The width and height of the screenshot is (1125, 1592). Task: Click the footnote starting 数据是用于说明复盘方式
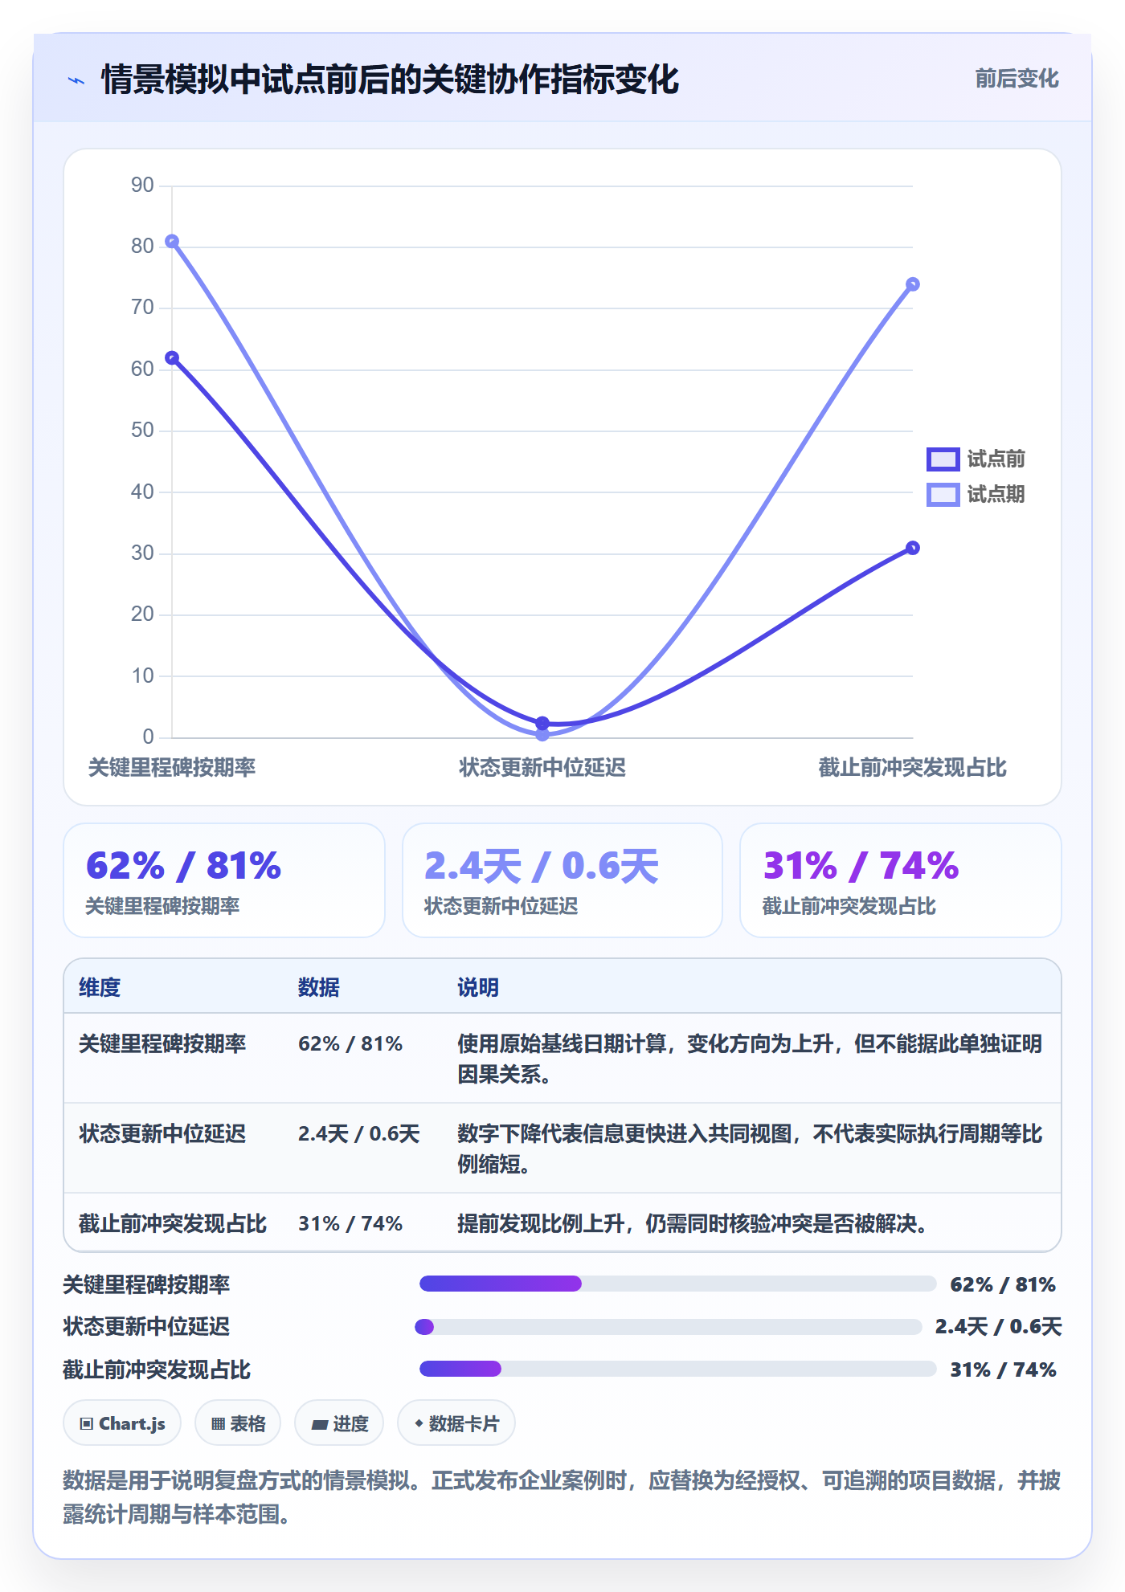click(562, 1496)
